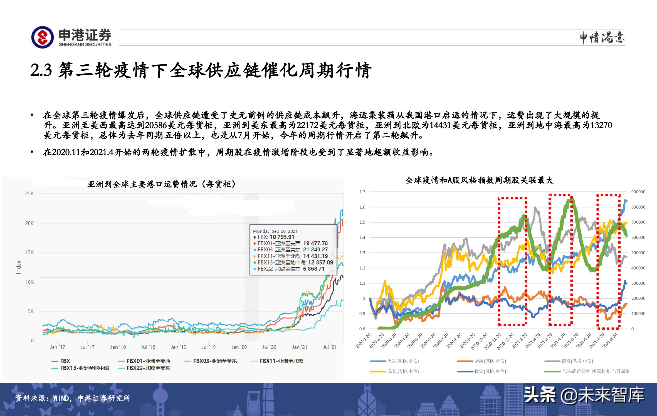
Task: Click the 申情港意 calligraphy header text
Action: tap(602, 38)
